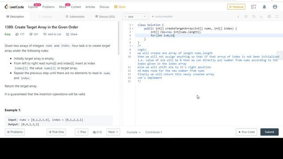Switch to the Submissions tab

[x=75, y=17]
